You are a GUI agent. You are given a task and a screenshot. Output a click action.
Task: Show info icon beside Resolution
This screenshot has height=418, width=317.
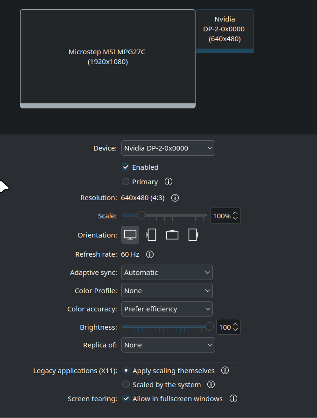pos(175,198)
